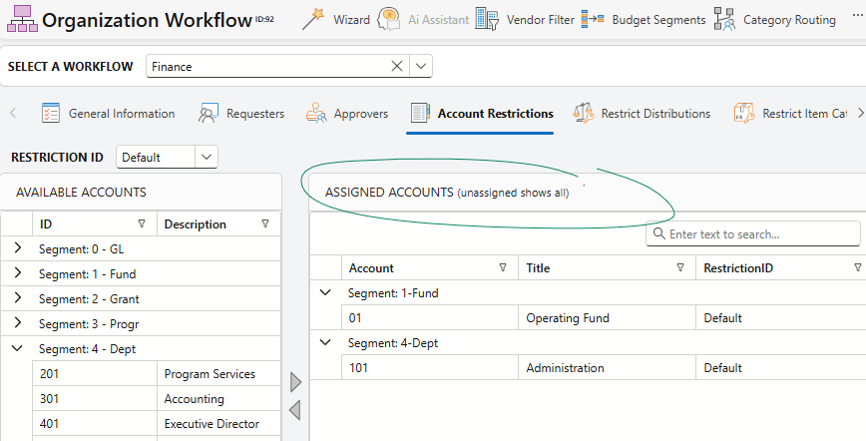
Task: Click the Administration title cell
Action: pos(607,367)
